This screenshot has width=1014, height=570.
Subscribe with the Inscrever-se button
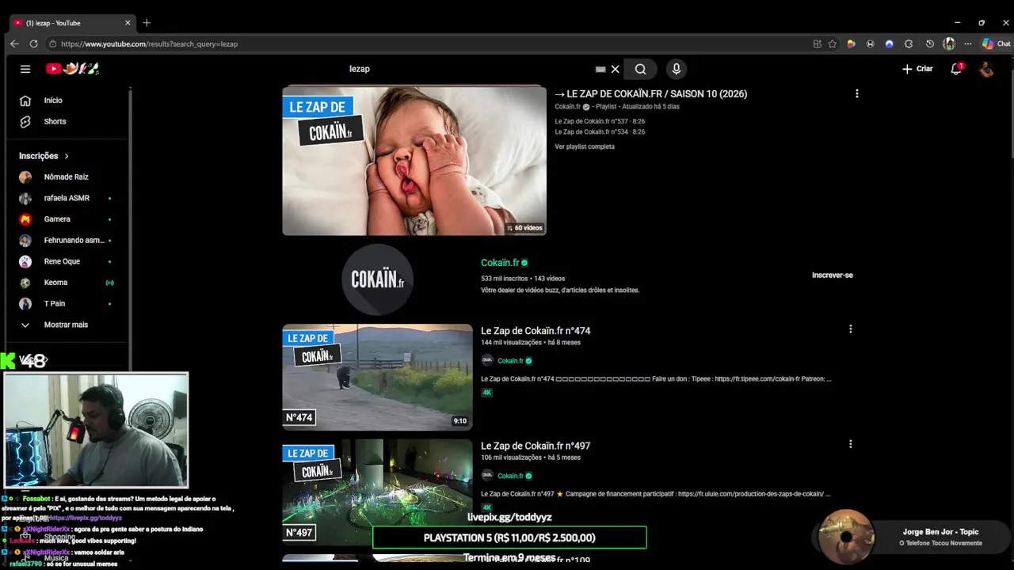pos(832,275)
